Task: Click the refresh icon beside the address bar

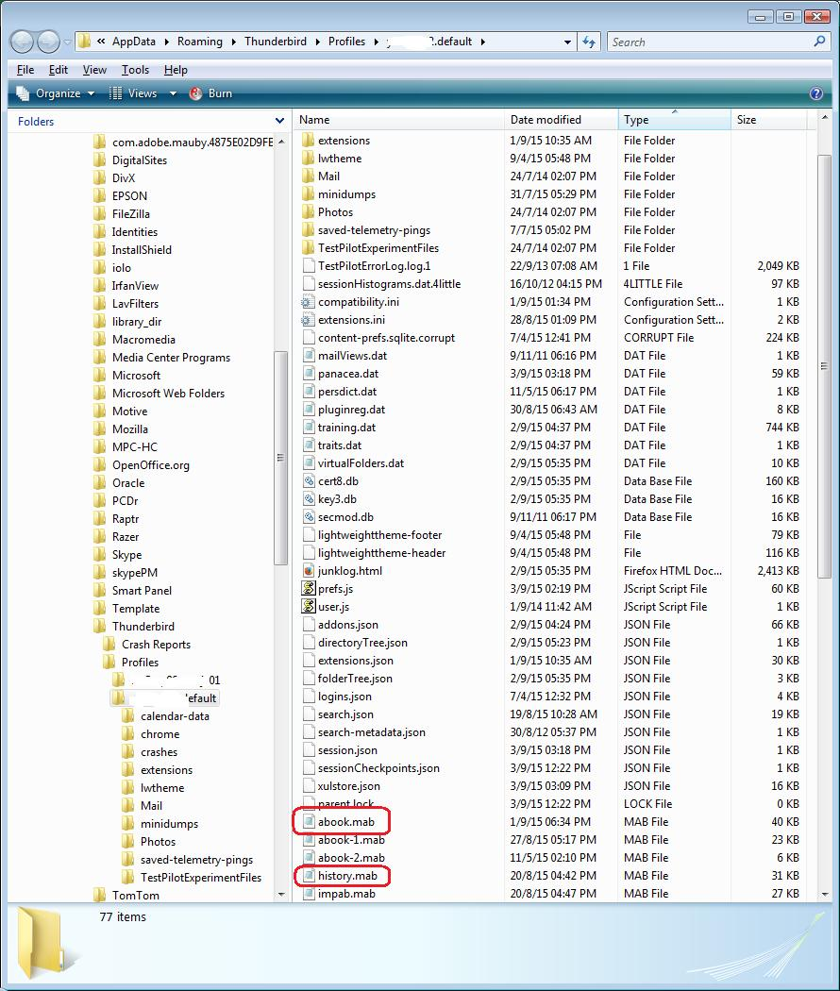Action: 587,42
